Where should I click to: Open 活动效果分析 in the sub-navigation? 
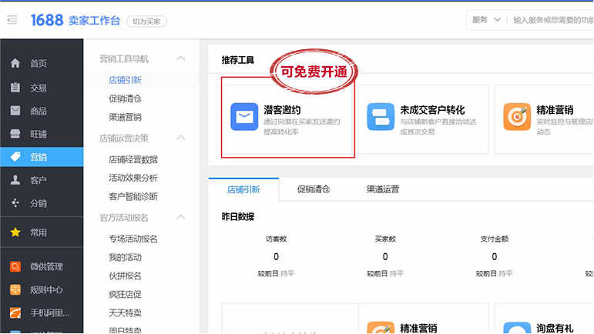[133, 178]
